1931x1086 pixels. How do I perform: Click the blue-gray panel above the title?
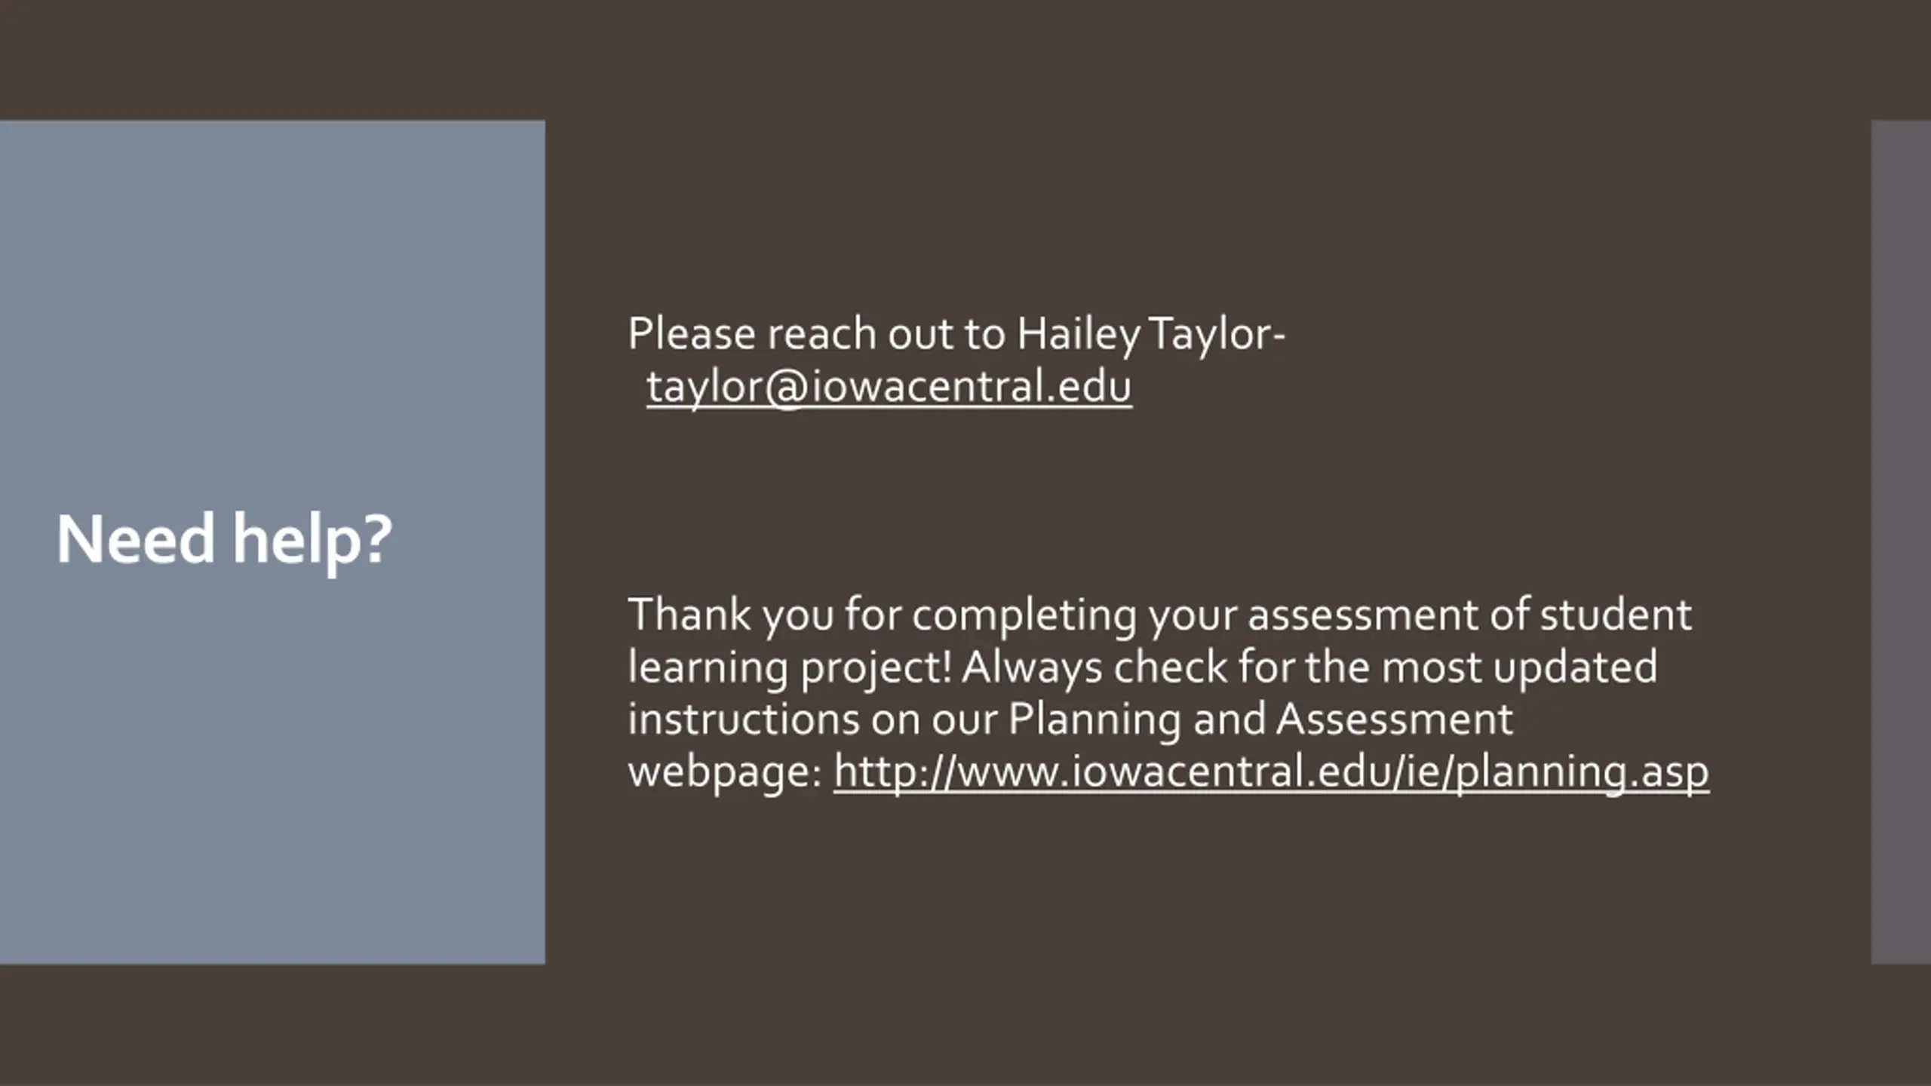[x=272, y=302]
